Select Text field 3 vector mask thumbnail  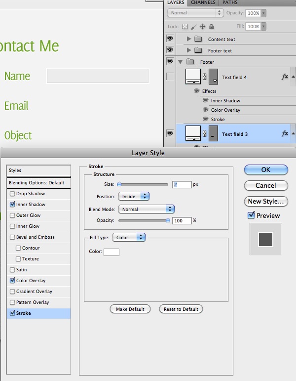(213, 133)
